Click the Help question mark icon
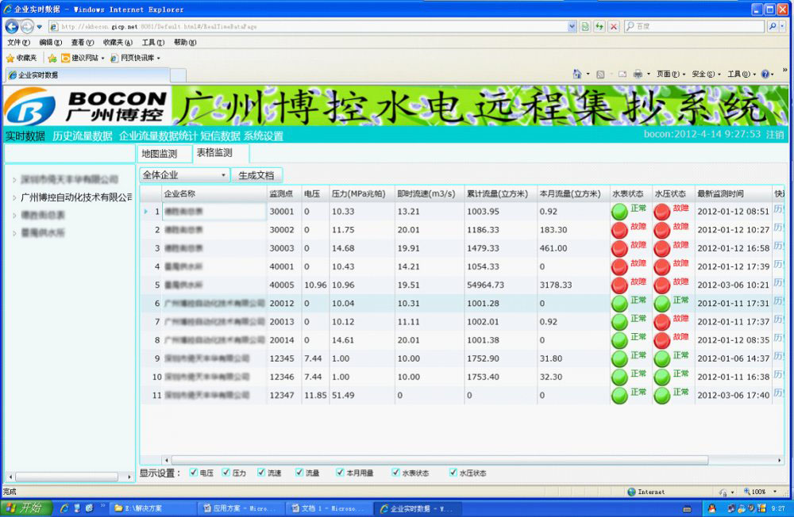 [765, 75]
